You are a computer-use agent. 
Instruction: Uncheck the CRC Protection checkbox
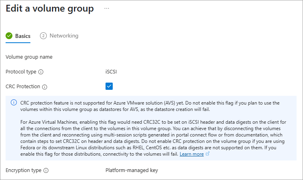(109, 86)
